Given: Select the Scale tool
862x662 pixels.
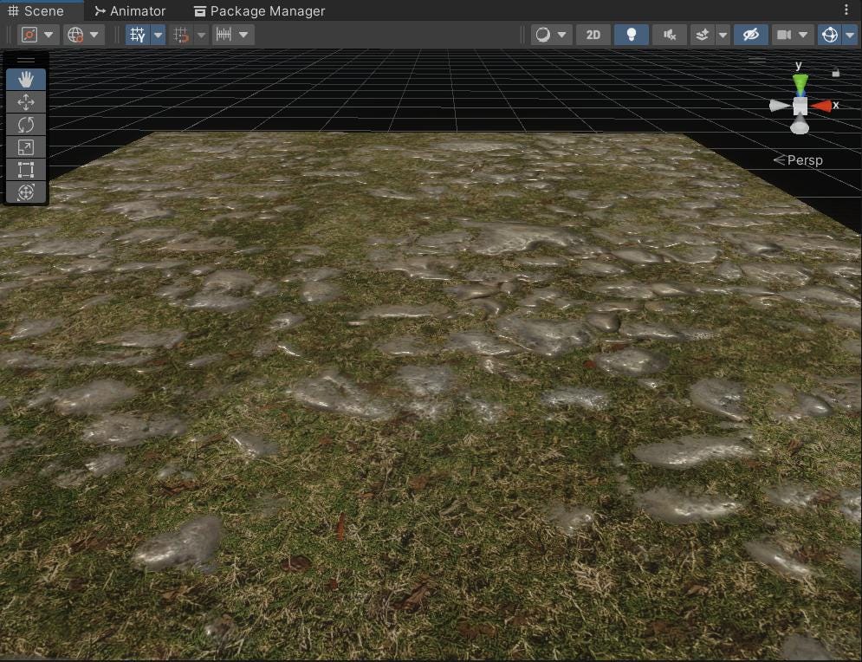Looking at the screenshot, I should (x=25, y=147).
